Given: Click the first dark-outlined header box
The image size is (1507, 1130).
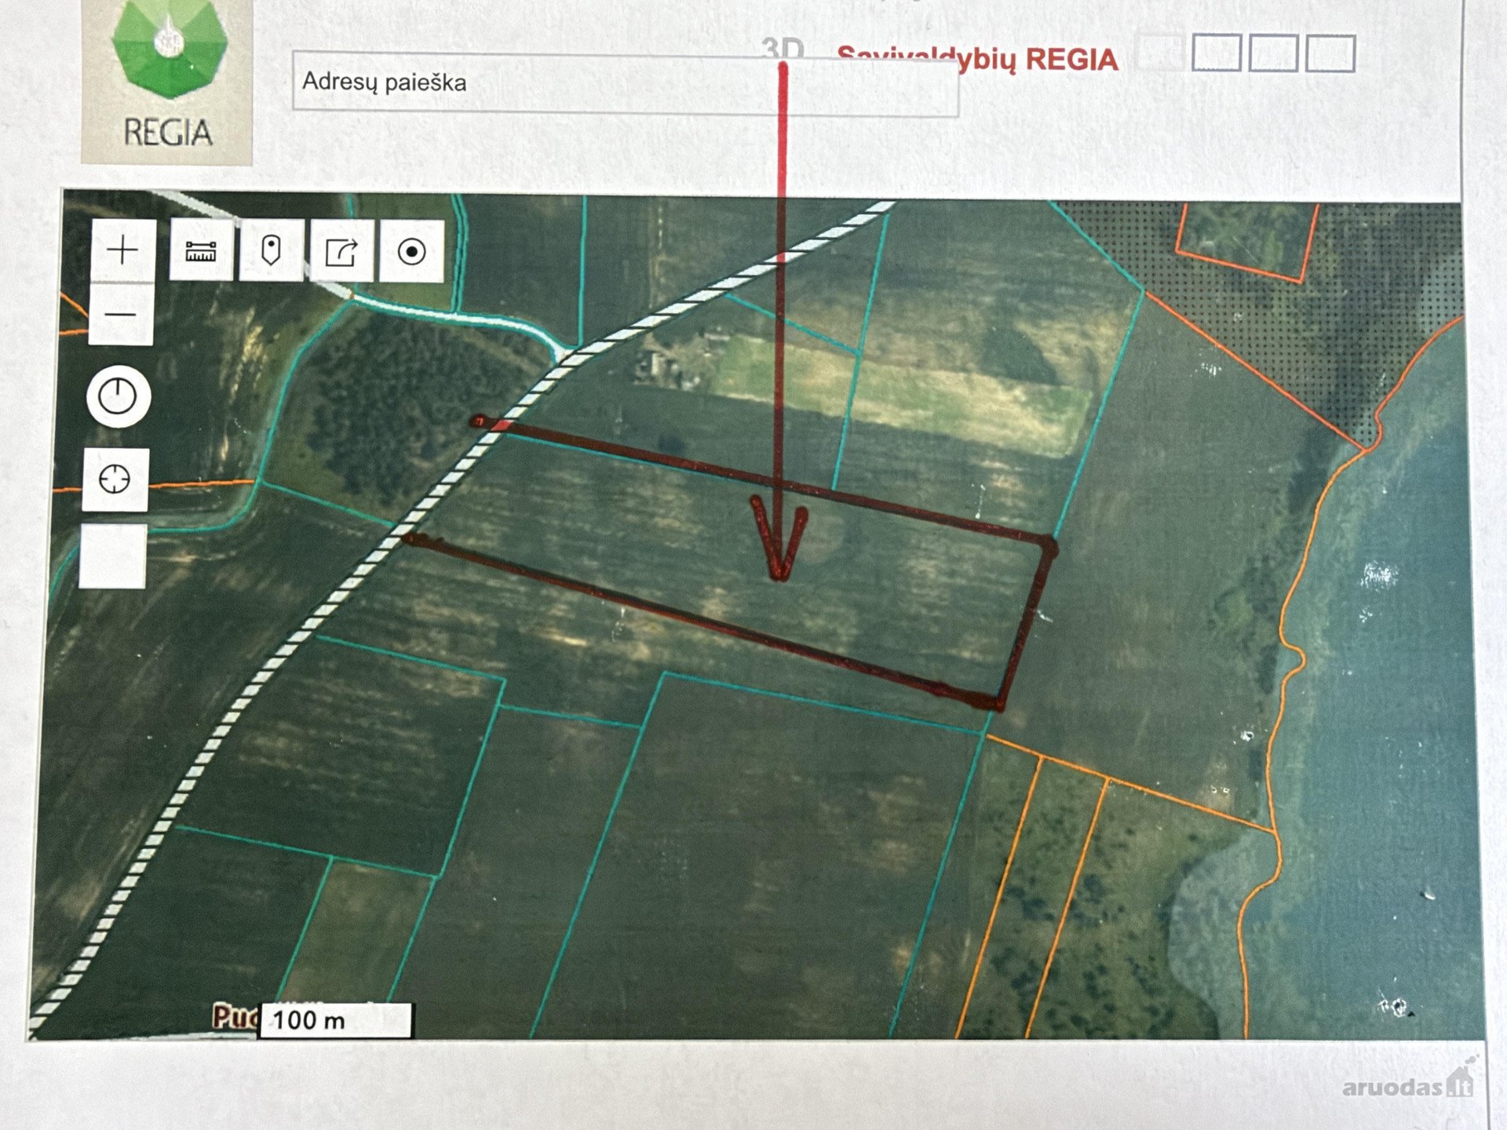Looking at the screenshot, I should tap(1217, 53).
